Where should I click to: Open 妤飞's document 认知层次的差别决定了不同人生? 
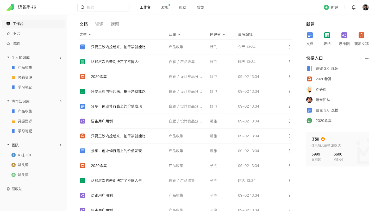coord(116,62)
